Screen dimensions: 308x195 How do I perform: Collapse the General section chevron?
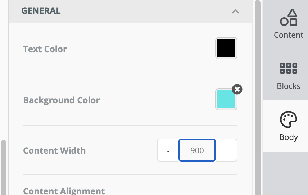pos(235,12)
